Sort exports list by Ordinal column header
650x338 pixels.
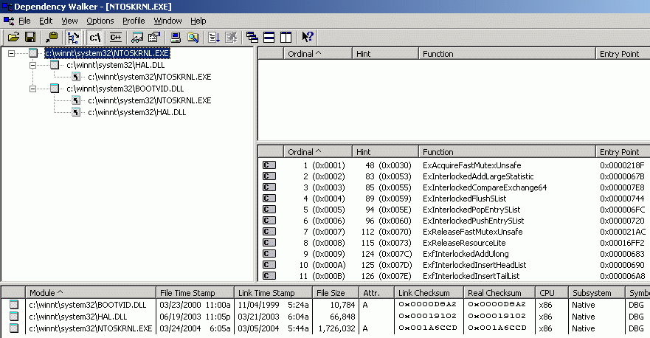click(318, 152)
